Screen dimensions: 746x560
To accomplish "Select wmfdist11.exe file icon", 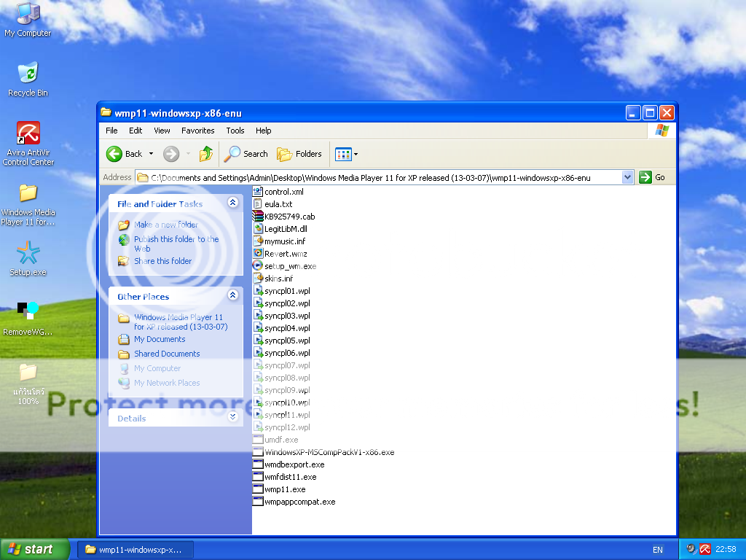I will tap(258, 477).
